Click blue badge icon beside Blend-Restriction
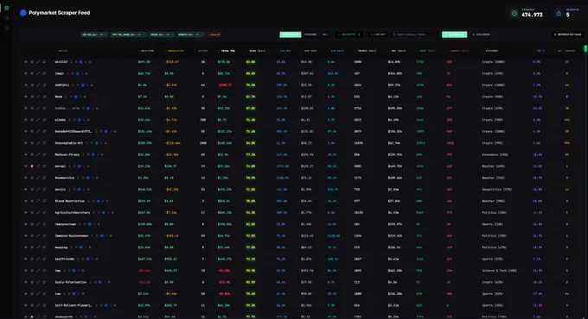 (x=99, y=201)
